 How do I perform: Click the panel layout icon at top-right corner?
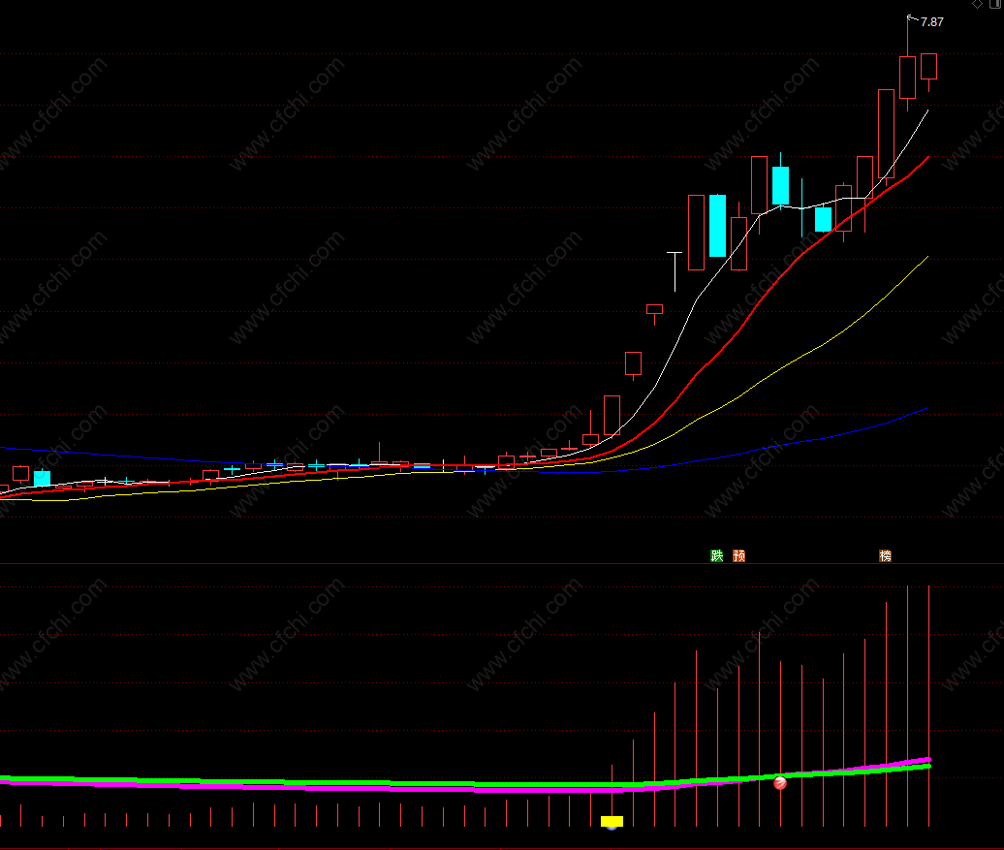[997, 3]
